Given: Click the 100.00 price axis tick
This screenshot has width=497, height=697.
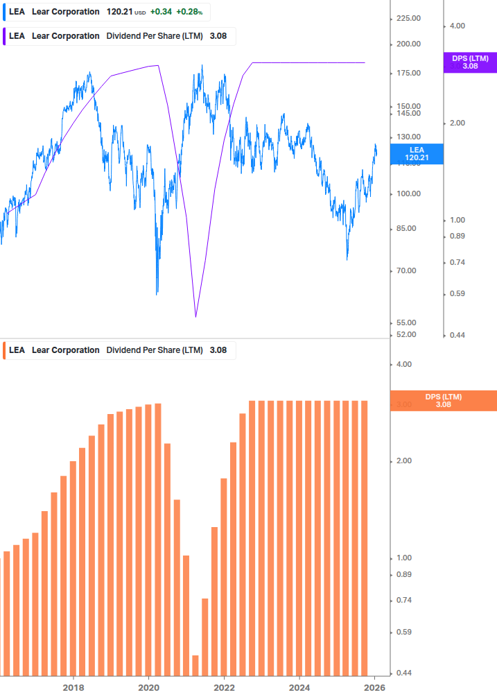Looking at the screenshot, I should 408,193.
